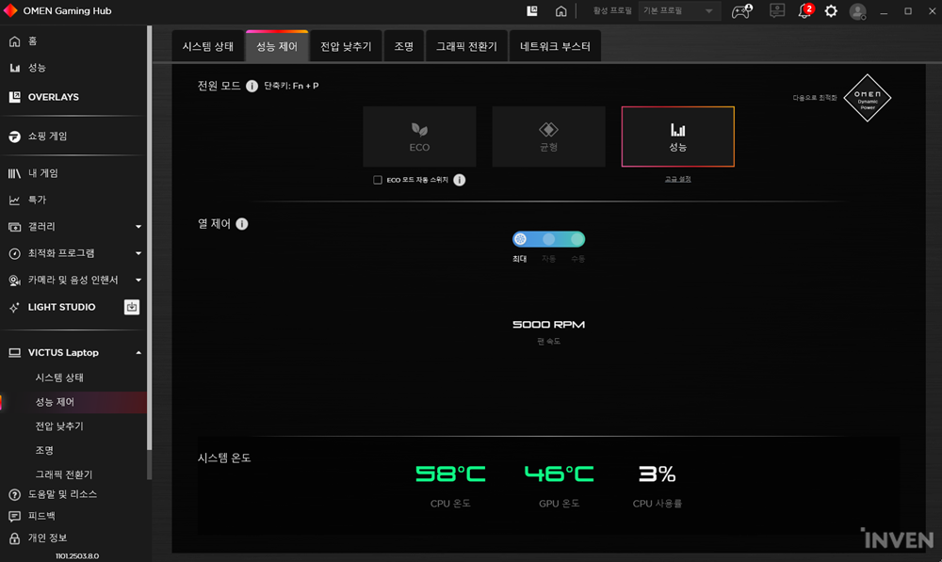
Task: Click the VICTUS Laptop device icon
Action: 14,353
